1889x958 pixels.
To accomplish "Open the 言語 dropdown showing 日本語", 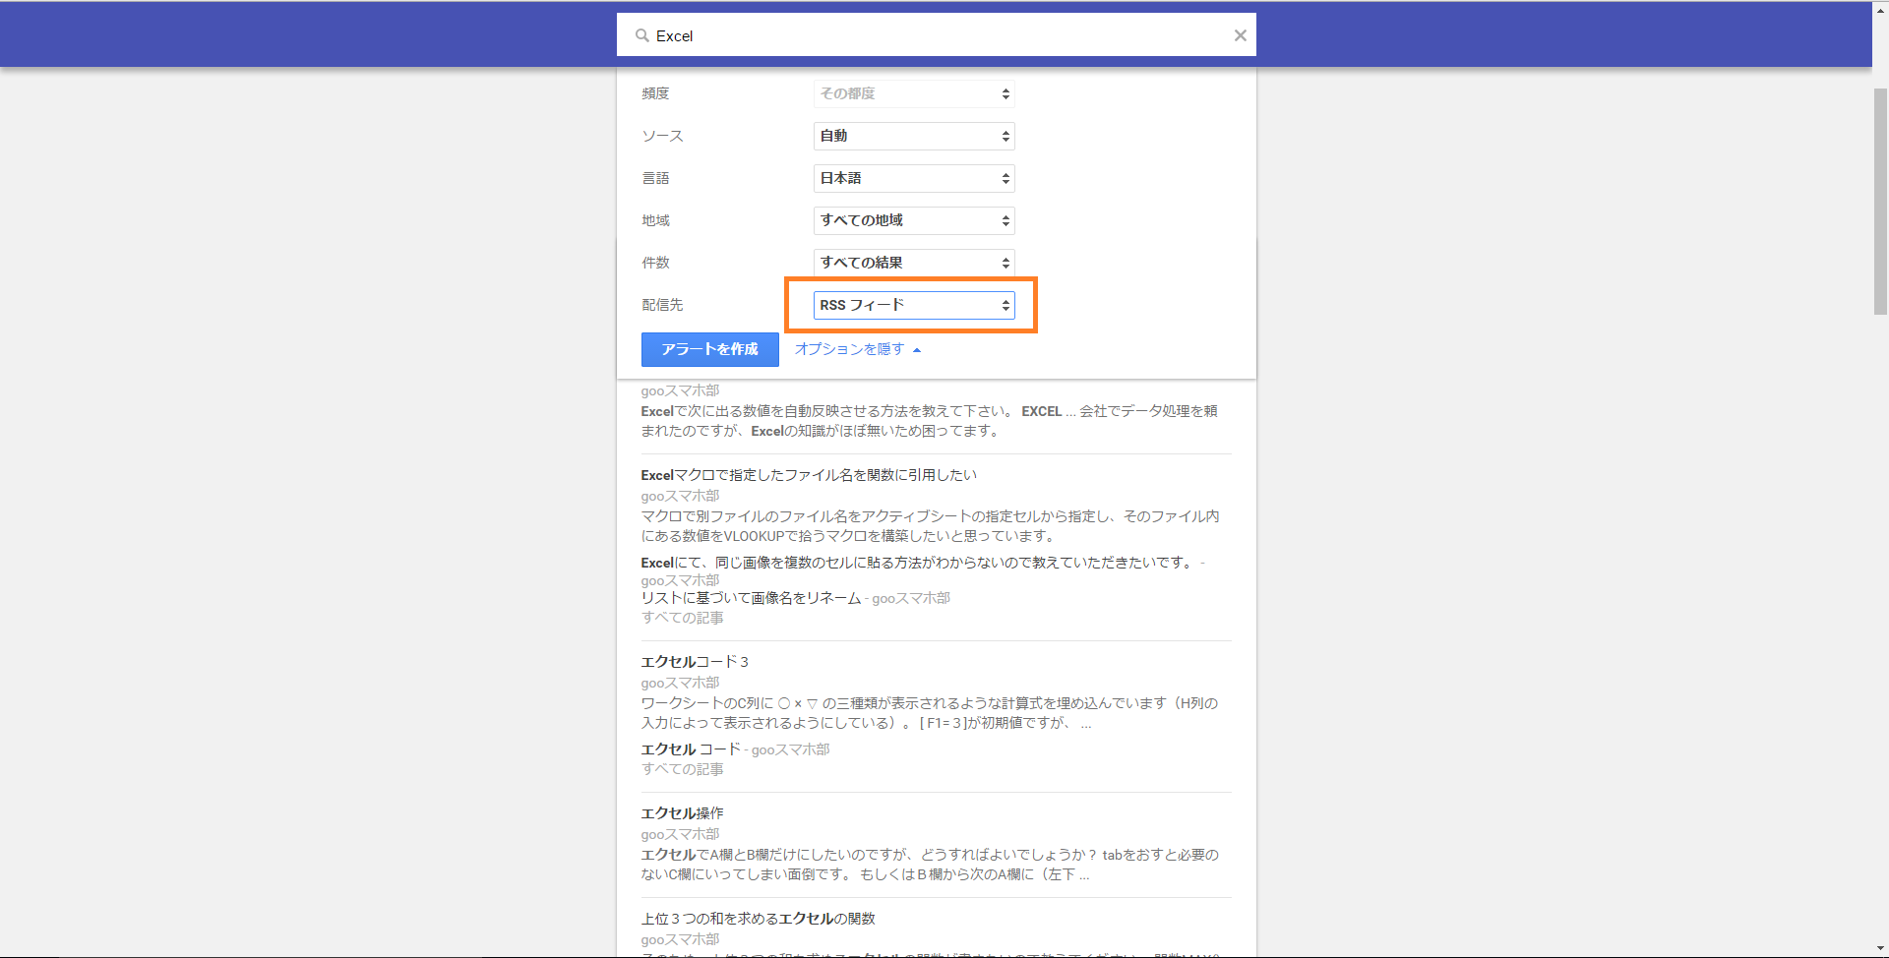I will tap(914, 178).
